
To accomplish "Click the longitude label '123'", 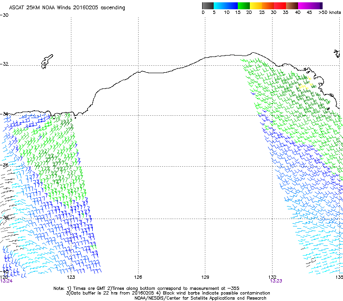I will (x=71, y=277).
